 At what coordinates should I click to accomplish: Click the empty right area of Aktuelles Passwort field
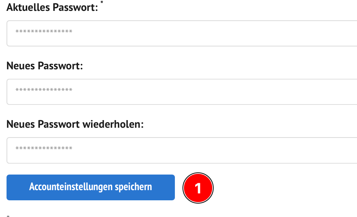pos(290,33)
